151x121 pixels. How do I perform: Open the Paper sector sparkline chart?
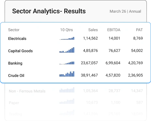pyautogui.click(x=67, y=101)
